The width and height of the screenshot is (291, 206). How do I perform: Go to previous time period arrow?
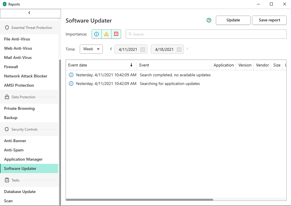pos(111,49)
